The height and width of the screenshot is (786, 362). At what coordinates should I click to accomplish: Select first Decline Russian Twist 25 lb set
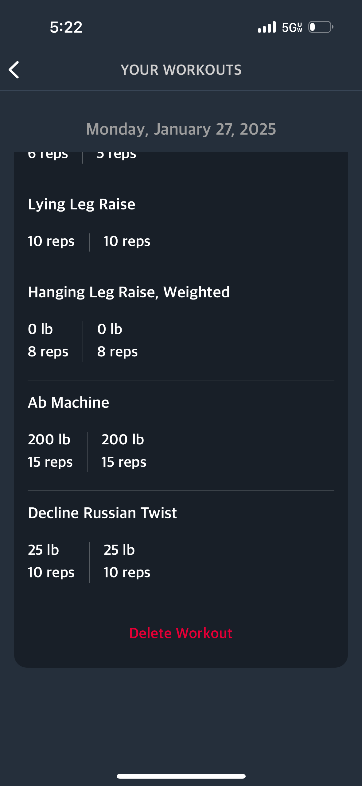(43, 550)
